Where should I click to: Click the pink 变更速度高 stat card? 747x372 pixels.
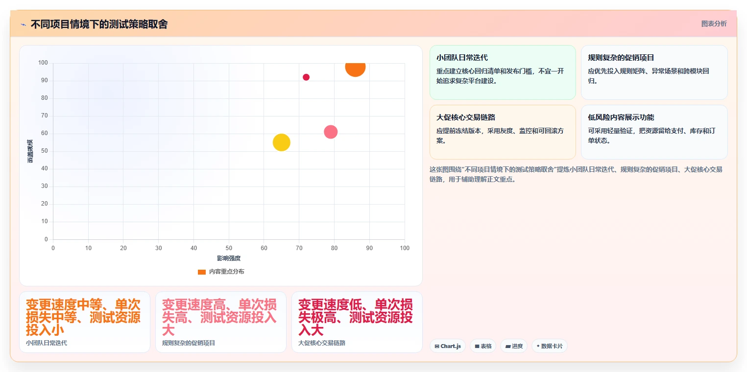221,322
